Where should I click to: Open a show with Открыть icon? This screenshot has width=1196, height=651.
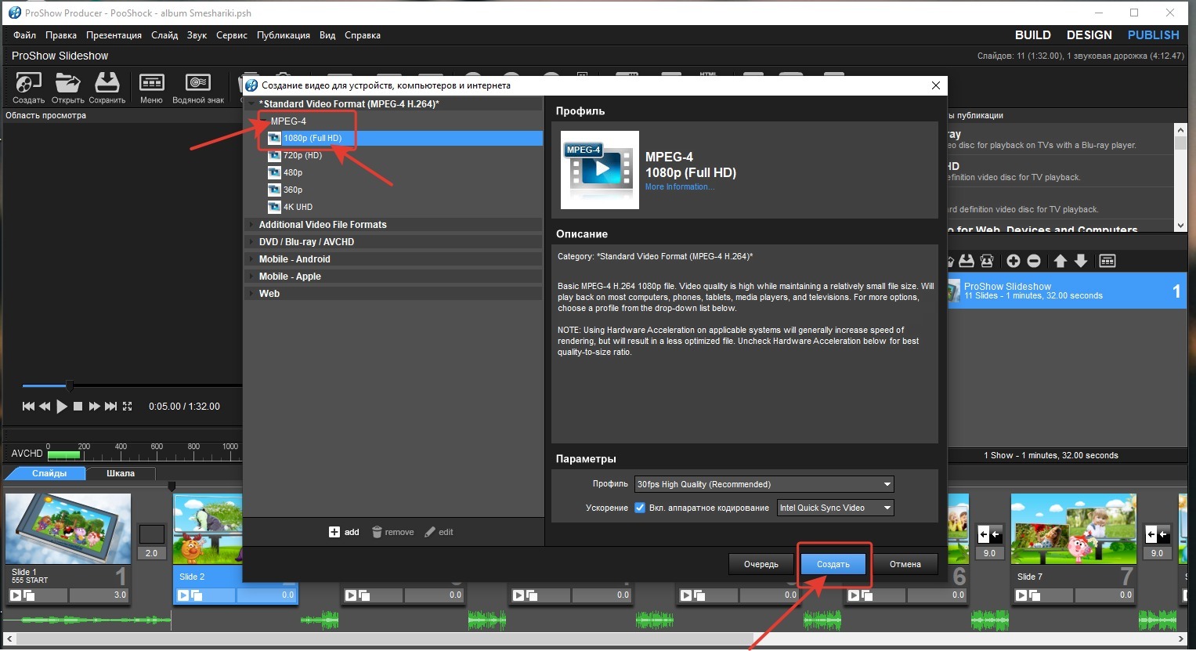click(x=67, y=88)
